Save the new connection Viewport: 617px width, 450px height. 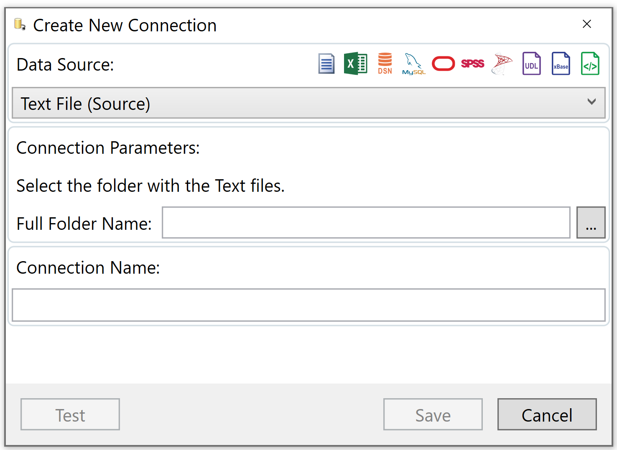433,414
